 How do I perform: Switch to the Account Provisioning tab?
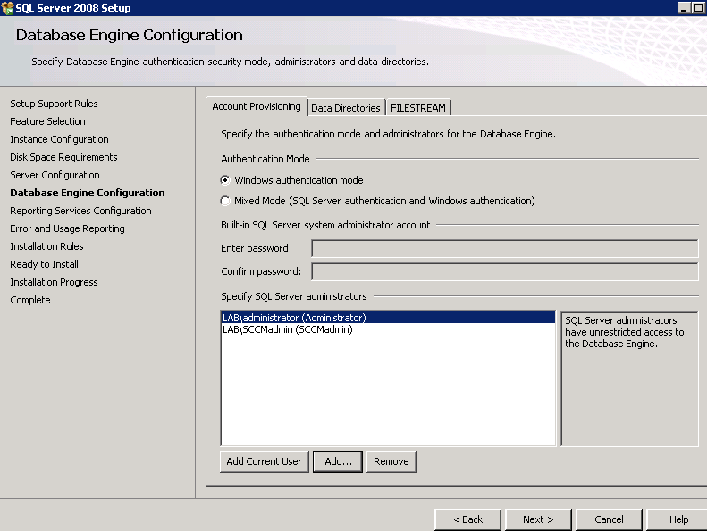pos(257,107)
